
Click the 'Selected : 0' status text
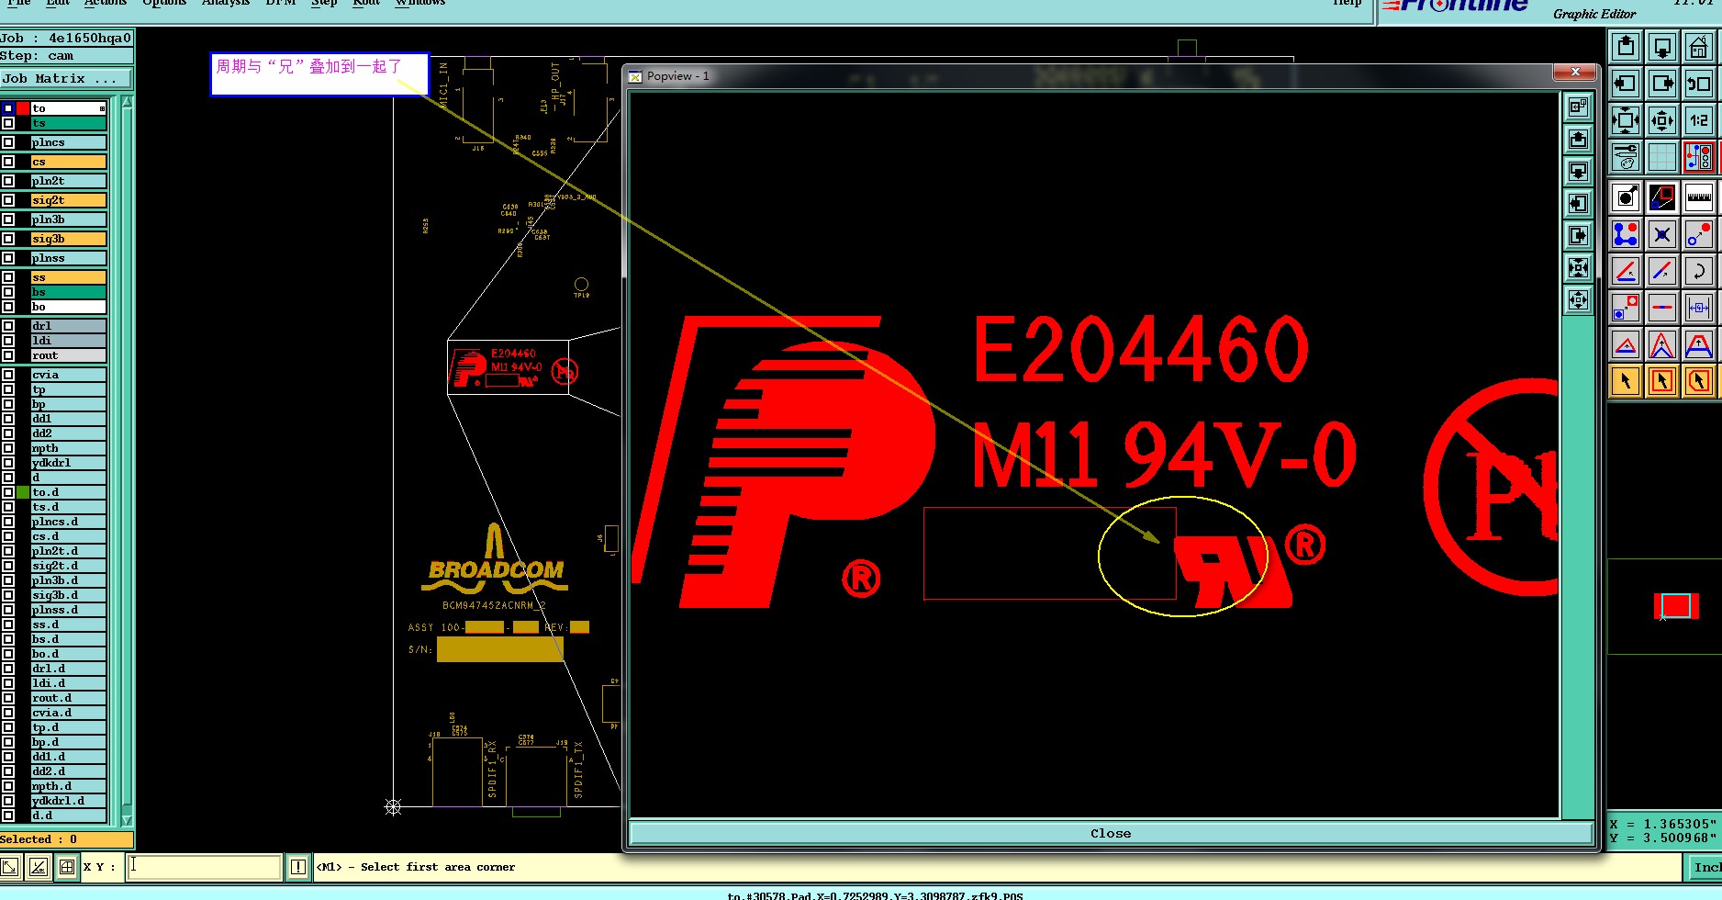(39, 839)
